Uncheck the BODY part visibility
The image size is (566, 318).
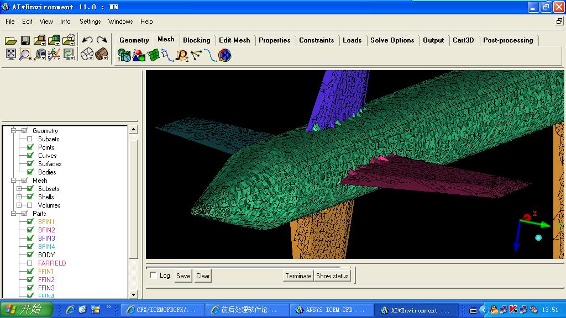[x=30, y=255]
